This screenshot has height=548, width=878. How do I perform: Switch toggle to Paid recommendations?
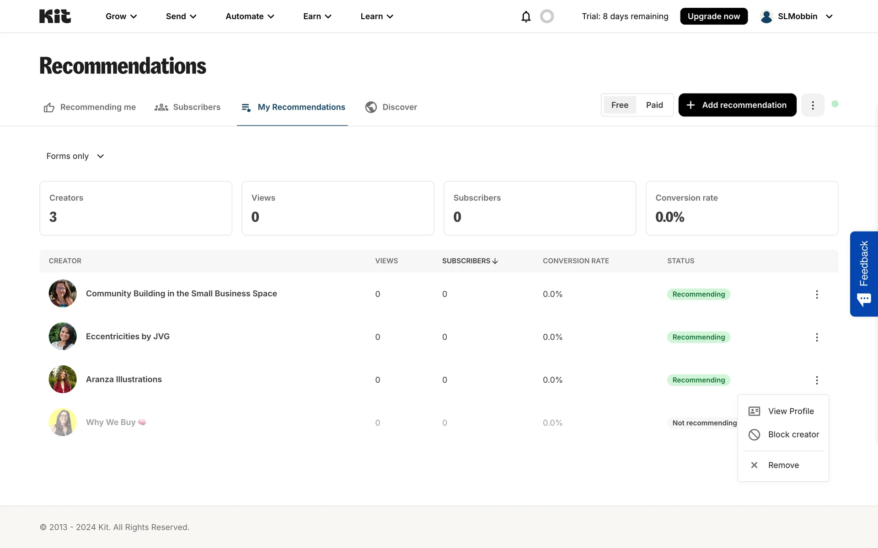pos(654,105)
